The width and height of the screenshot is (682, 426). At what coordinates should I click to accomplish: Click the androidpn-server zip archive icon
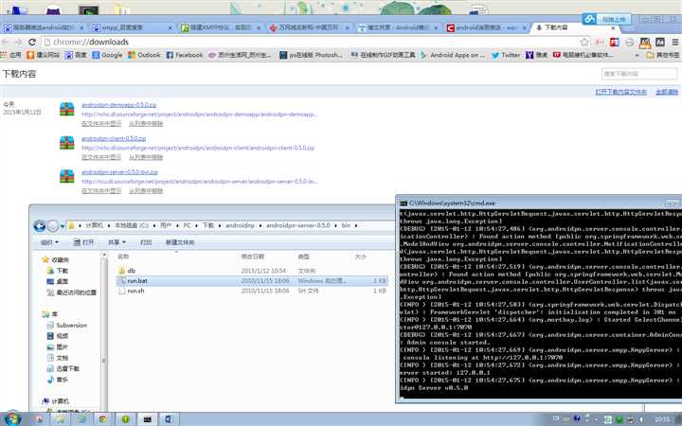tap(67, 176)
